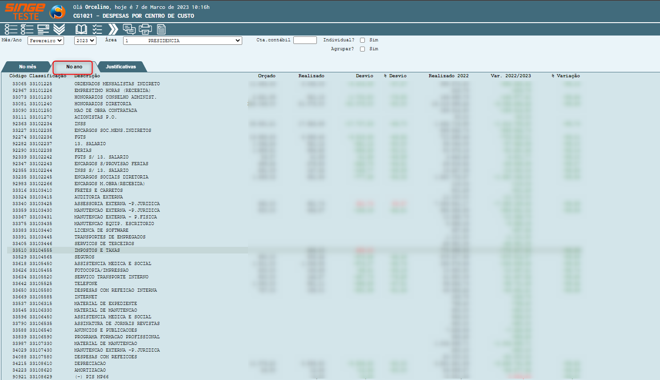Click the bulleted circle list icon

pyautogui.click(x=11, y=29)
